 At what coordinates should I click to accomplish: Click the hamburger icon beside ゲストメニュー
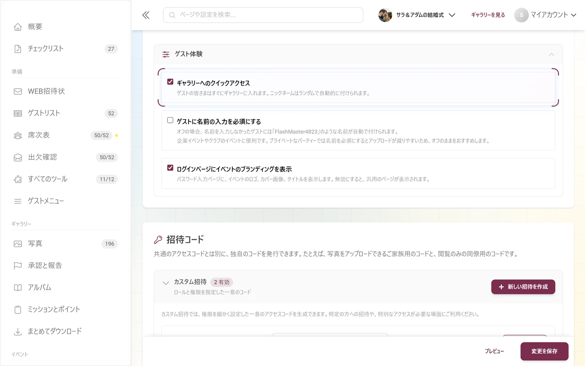[x=18, y=201]
